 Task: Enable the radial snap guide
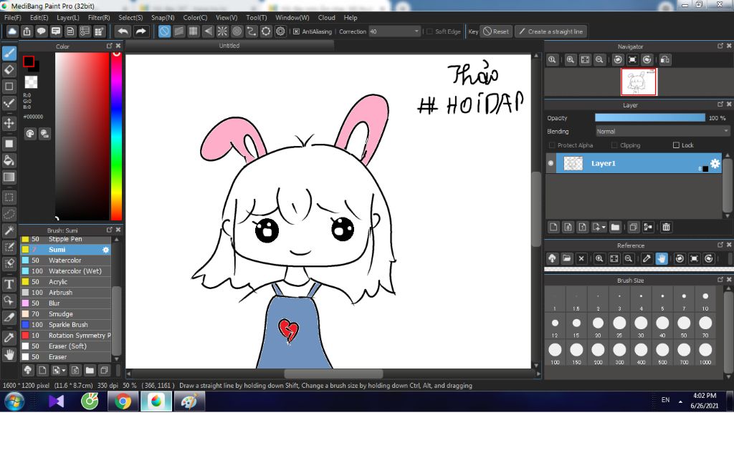pyautogui.click(x=222, y=31)
